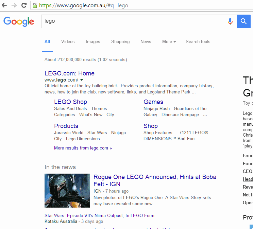This screenshot has height=229, width=253.
Task: Expand the More dropdown menu
Action: click(169, 41)
